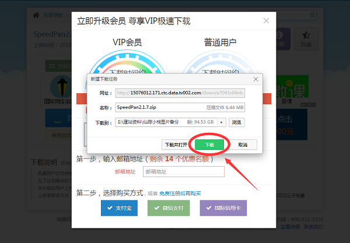350x243 pixels.
Task: Click the hotline 400-032-5516 text
Action: tap(307, 219)
